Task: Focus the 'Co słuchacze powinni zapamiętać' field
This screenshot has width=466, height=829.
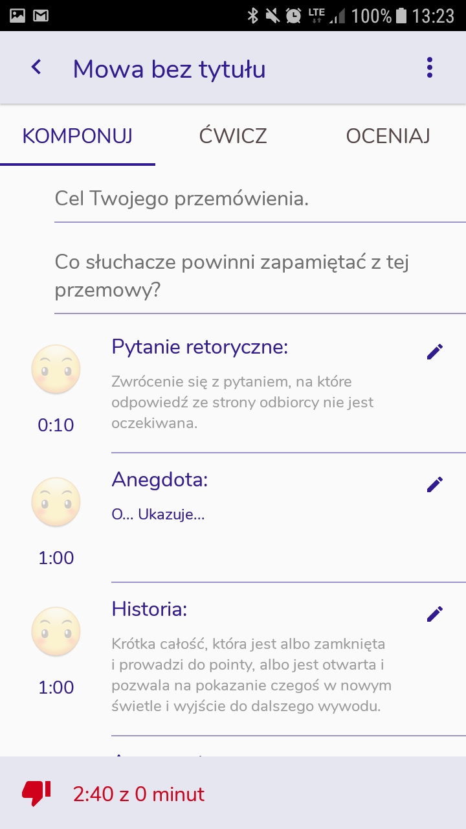Action: pos(259,277)
